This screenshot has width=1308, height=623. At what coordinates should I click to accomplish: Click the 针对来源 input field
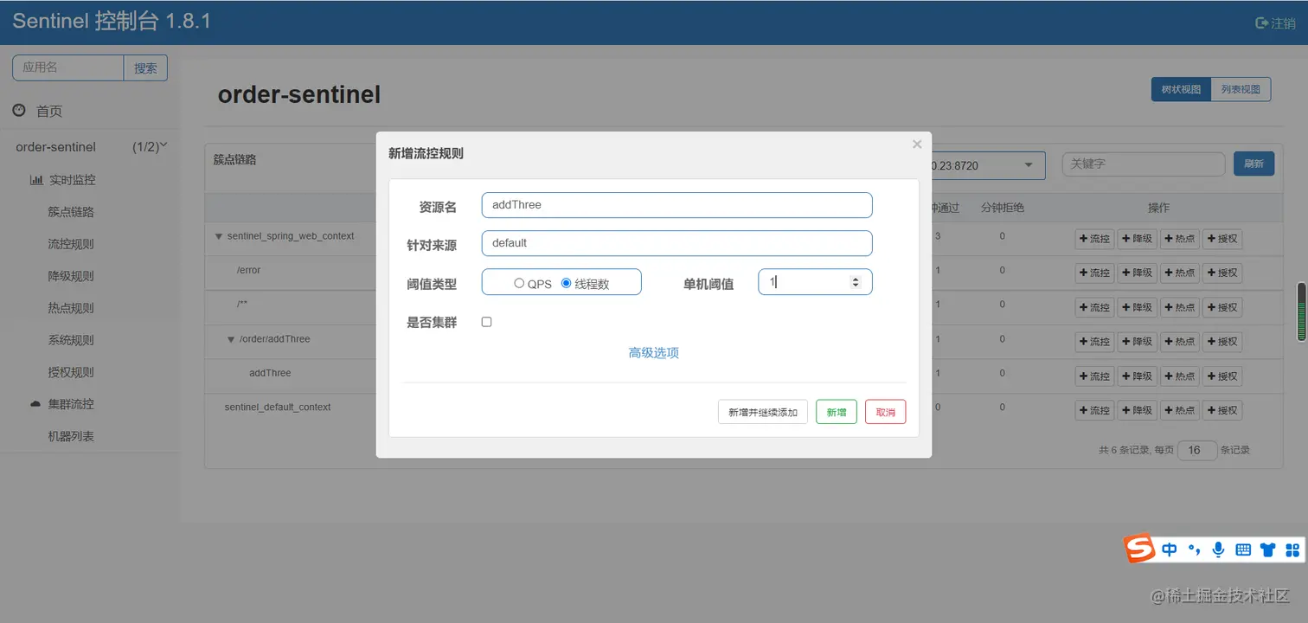676,243
